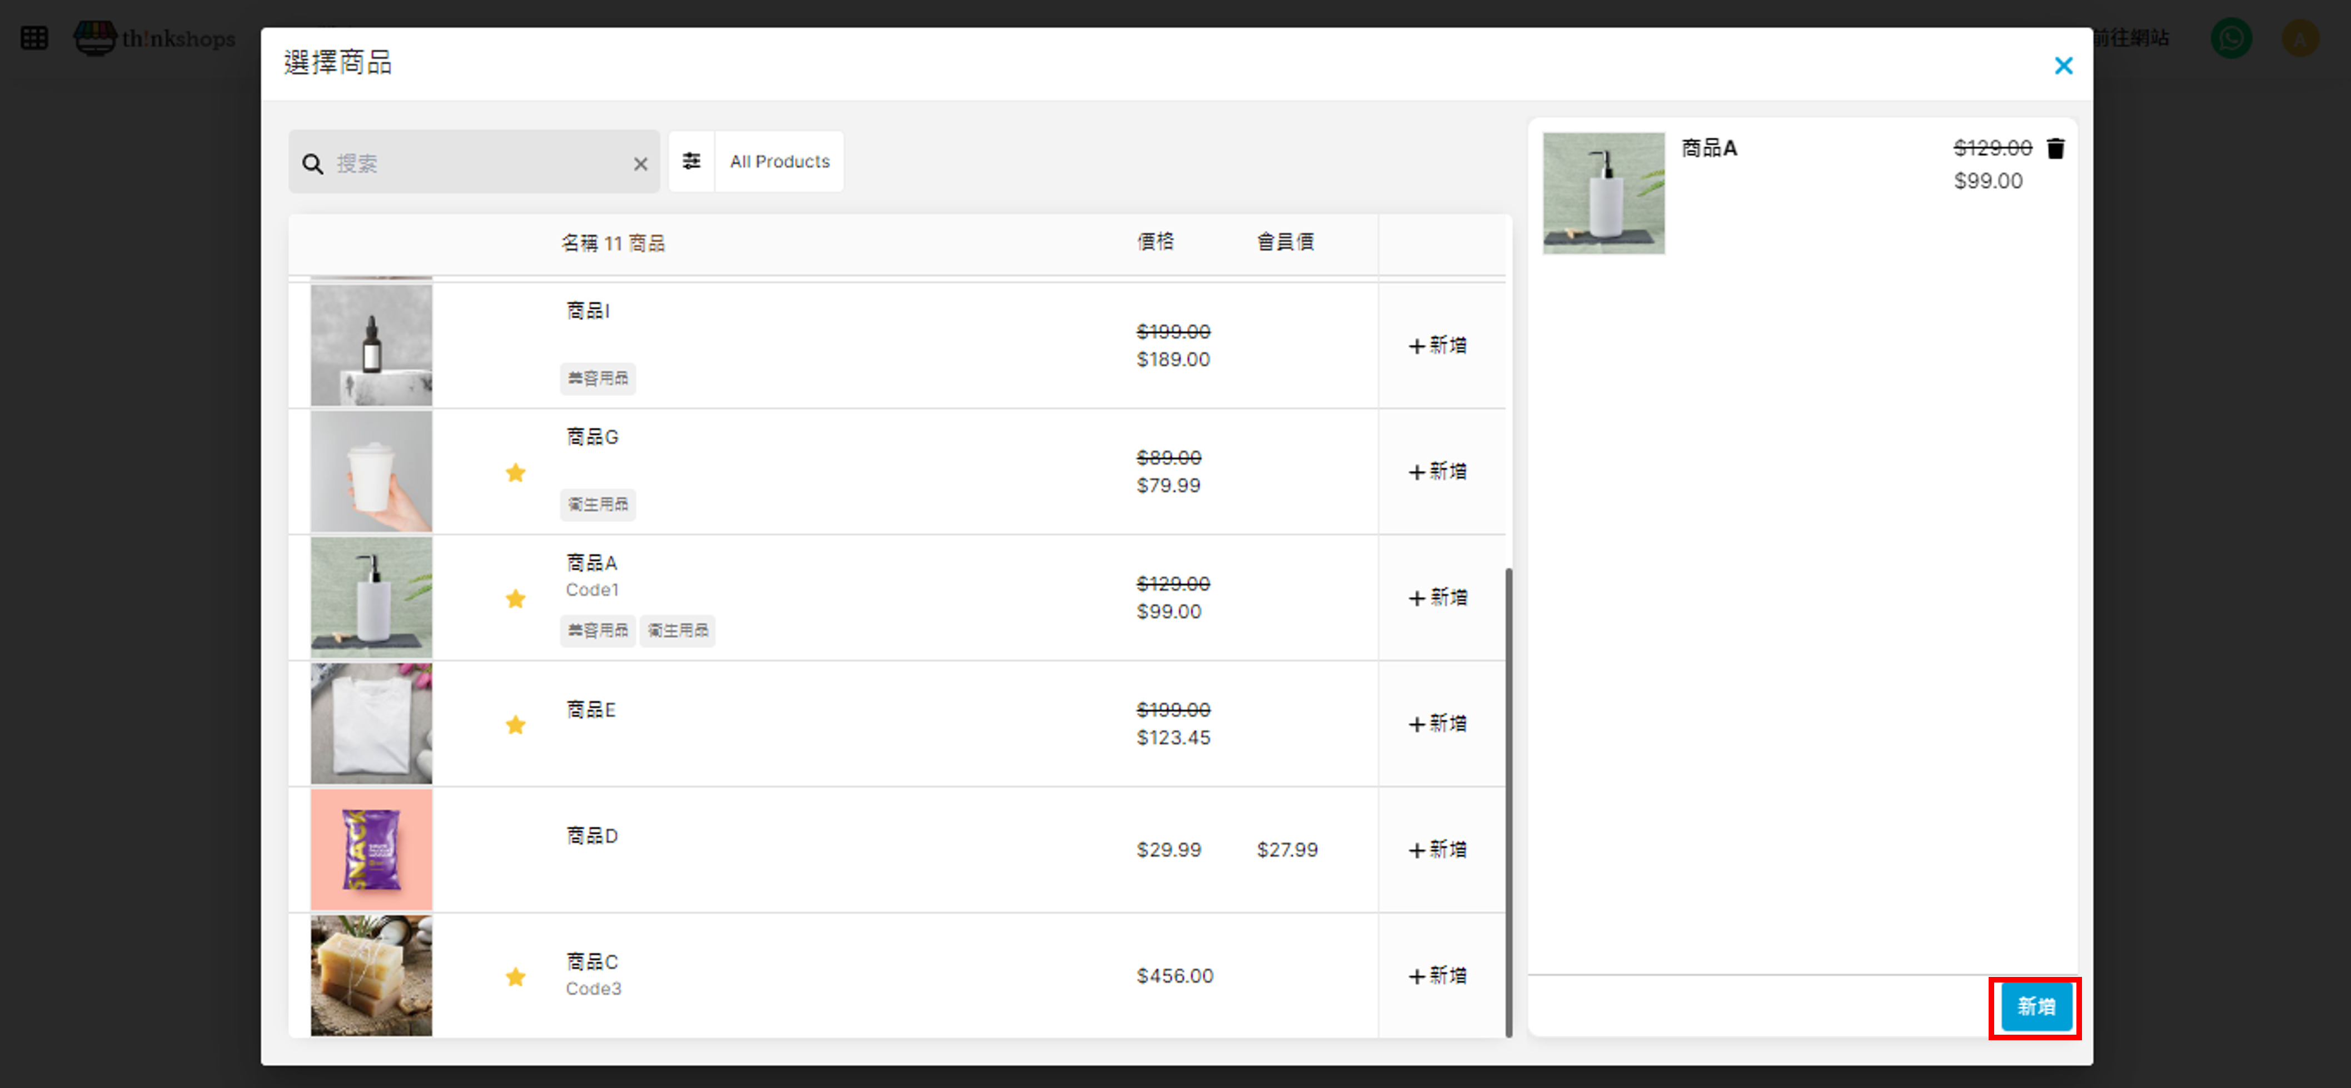Click the 價格 column header
The height and width of the screenshot is (1088, 2351).
click(x=1155, y=242)
